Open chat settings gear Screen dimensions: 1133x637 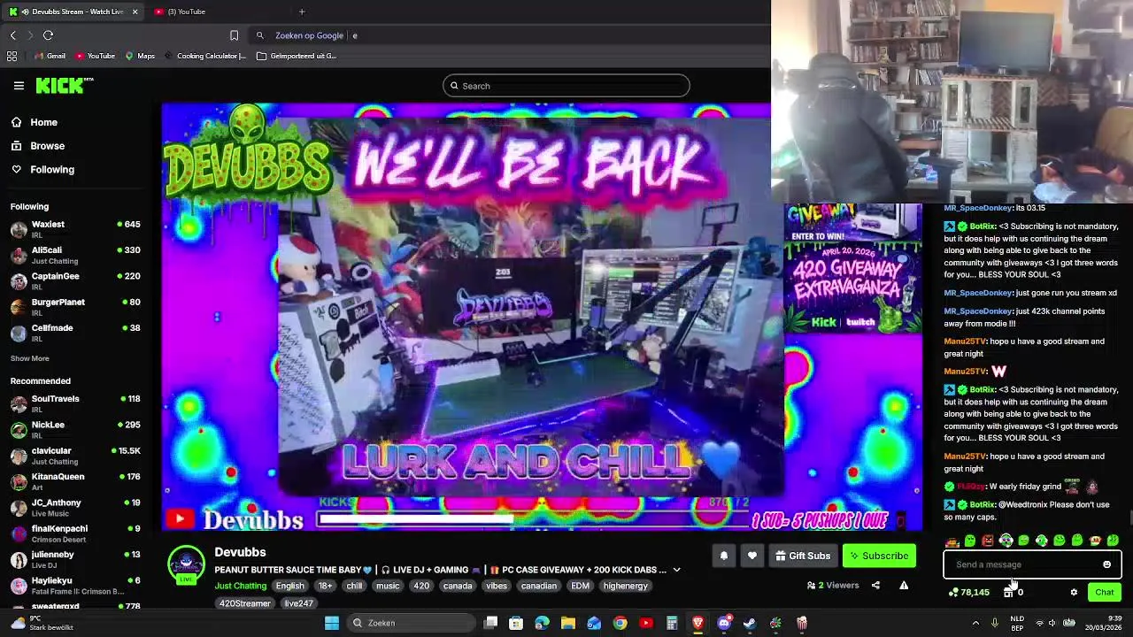click(x=1074, y=592)
